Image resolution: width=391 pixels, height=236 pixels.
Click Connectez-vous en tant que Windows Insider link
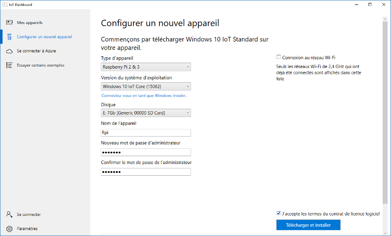[x=144, y=95]
